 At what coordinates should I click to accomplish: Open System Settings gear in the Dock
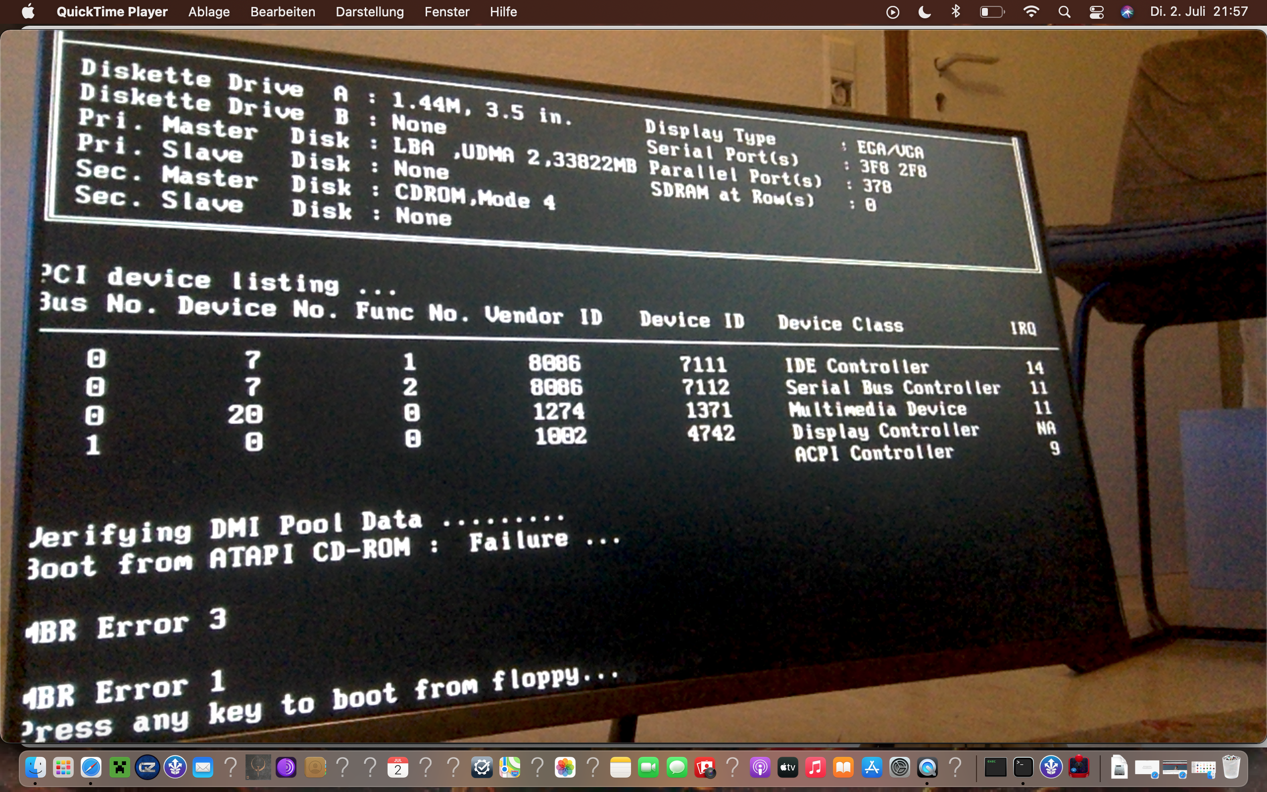click(x=899, y=768)
